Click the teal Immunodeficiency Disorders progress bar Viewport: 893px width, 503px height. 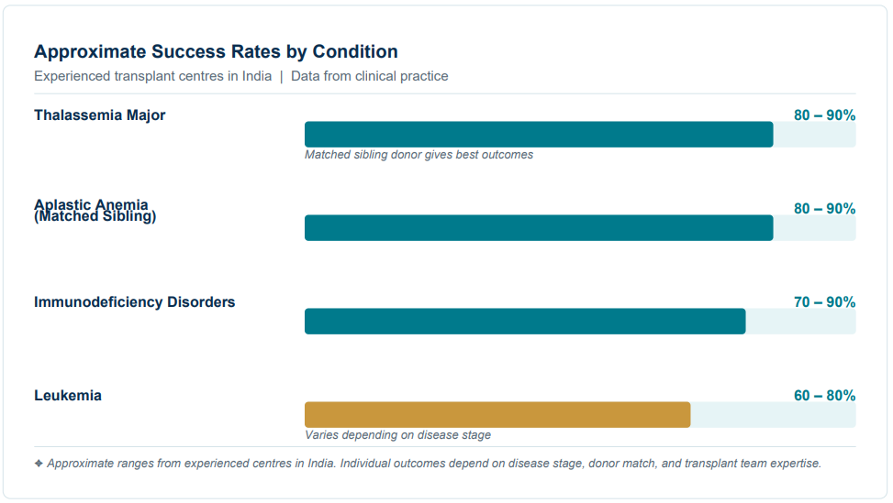pyautogui.click(x=525, y=322)
